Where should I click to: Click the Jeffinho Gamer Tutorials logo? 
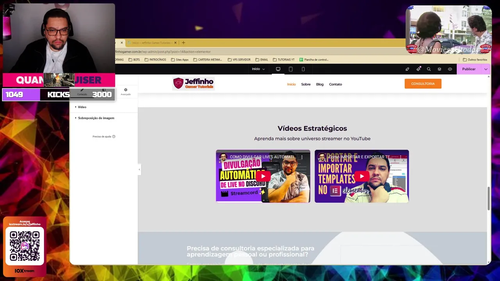tap(194, 83)
